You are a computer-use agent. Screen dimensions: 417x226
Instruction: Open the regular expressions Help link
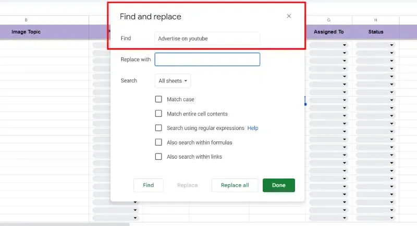click(x=253, y=128)
